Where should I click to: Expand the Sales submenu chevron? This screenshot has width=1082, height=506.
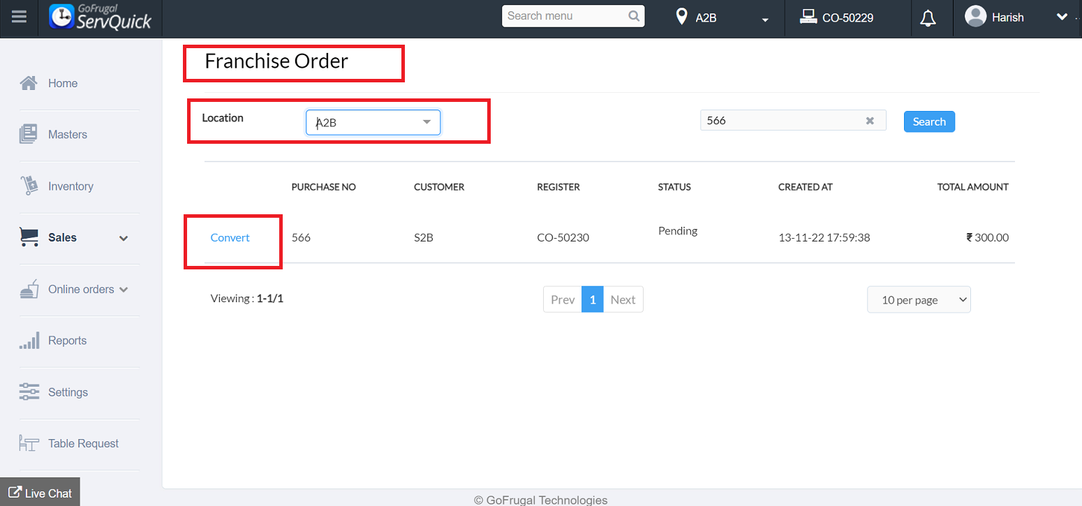point(124,238)
